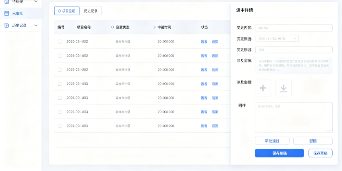Click the region name cell in the fourth row

click(123, 84)
